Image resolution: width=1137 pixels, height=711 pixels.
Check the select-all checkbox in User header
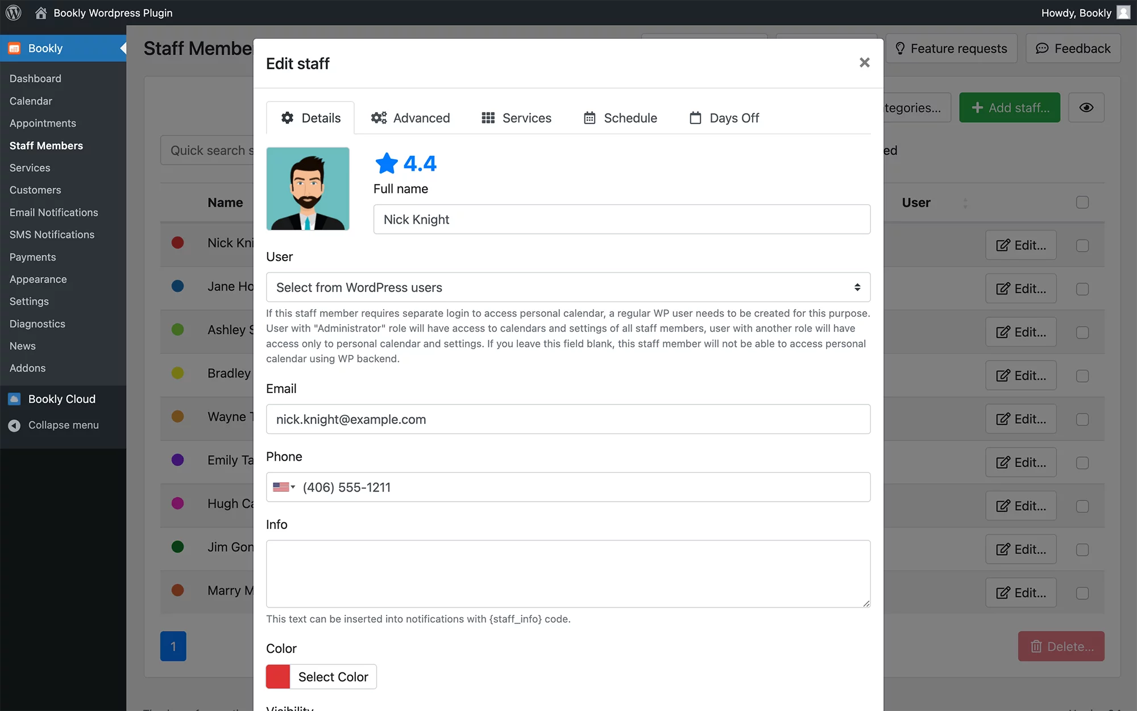(x=1082, y=202)
